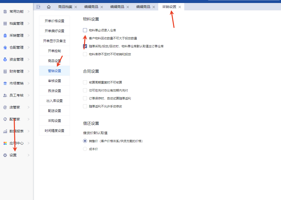Go to 出入库设置 in settings list

pyautogui.click(x=54, y=101)
